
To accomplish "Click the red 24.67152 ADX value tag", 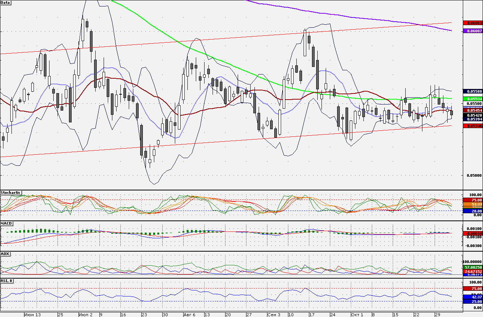I will [472, 271].
